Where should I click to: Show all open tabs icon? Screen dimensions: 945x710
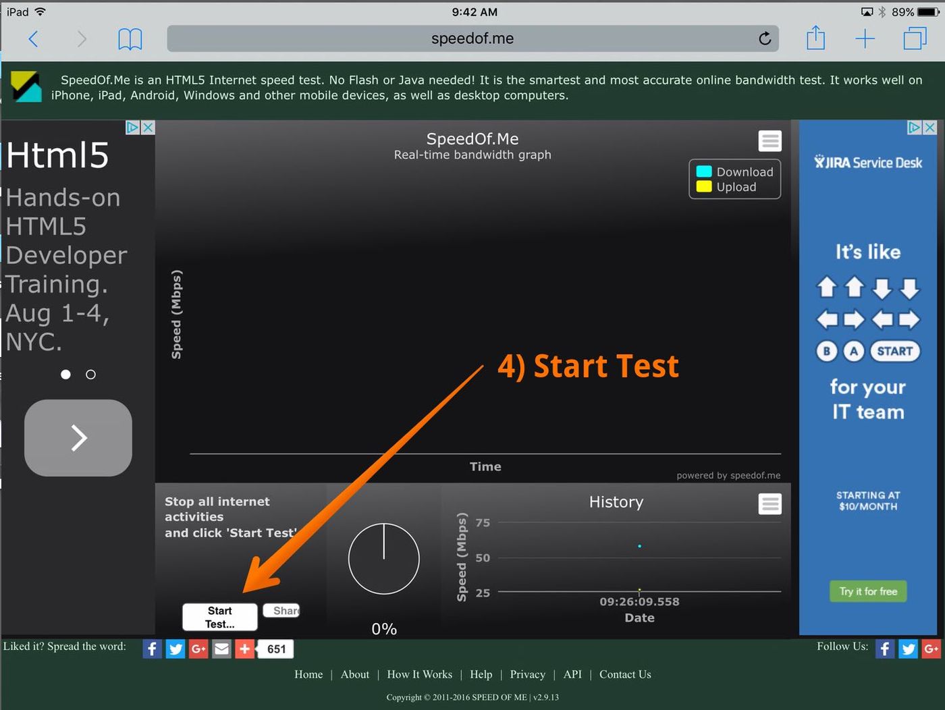pyautogui.click(x=915, y=38)
